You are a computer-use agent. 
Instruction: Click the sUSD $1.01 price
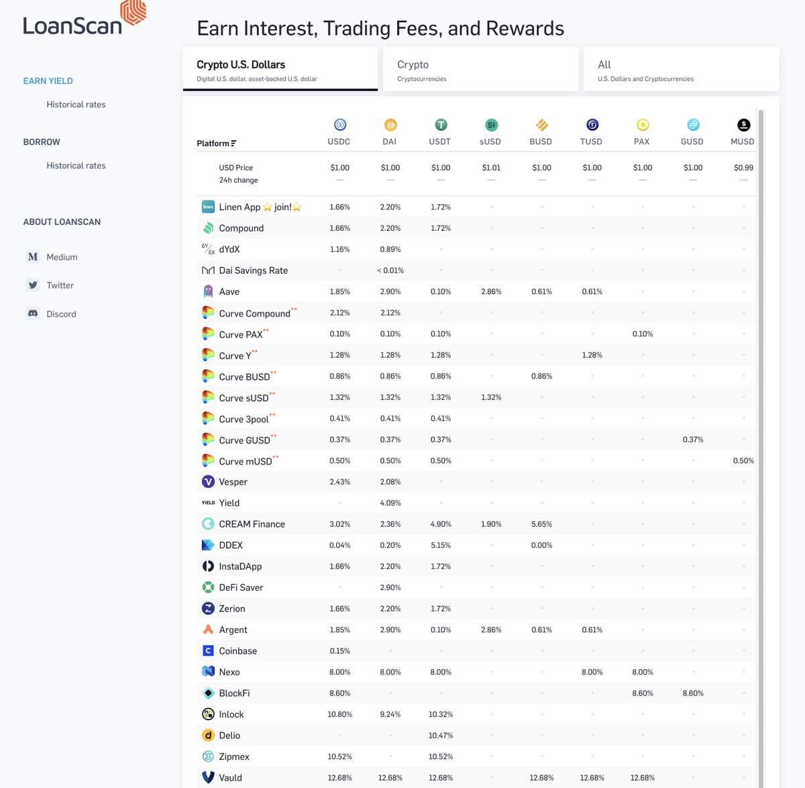(x=492, y=168)
